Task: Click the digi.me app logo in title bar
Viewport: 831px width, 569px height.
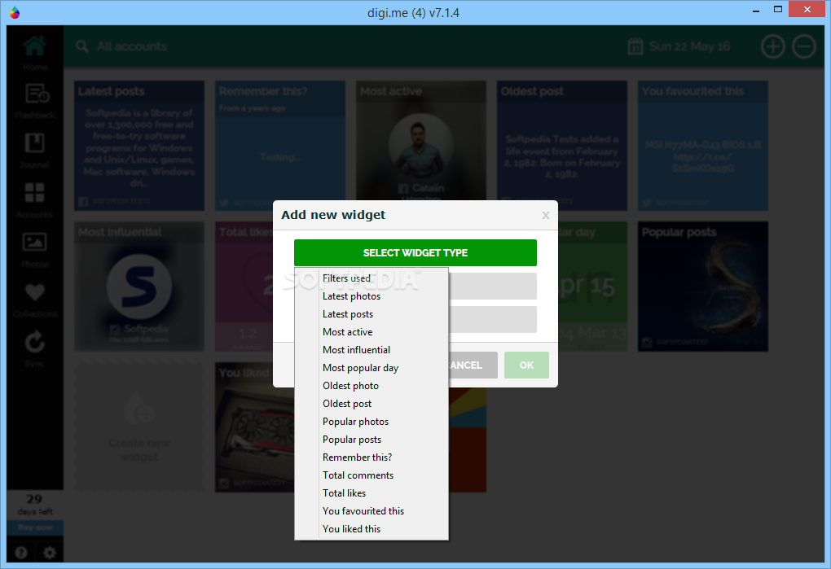Action: coord(15,12)
